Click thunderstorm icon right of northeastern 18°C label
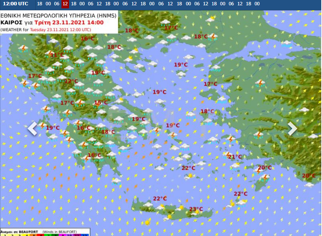Viewport: 322px width, 236px height. (213, 37)
